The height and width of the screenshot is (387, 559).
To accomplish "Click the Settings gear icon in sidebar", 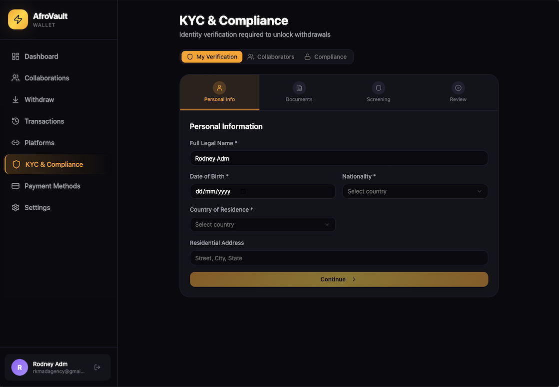I will pos(15,208).
